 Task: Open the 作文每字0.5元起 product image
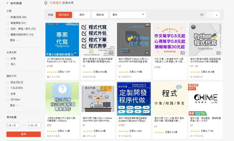coord(170,40)
